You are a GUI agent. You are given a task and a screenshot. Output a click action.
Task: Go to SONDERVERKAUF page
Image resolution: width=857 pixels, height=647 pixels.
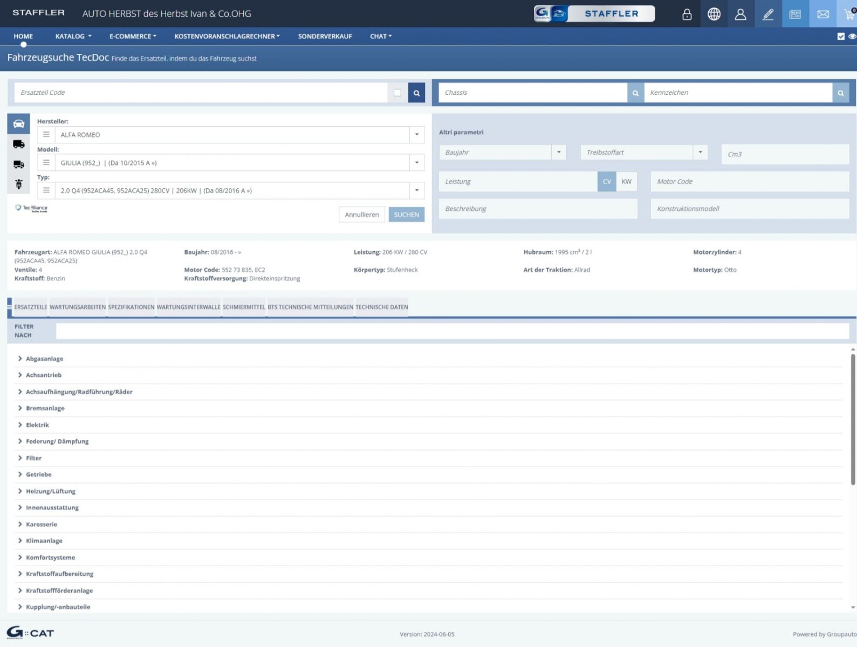point(325,36)
